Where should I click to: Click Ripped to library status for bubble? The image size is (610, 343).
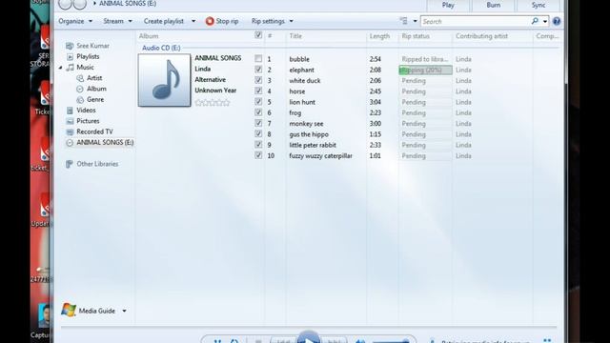(x=425, y=59)
